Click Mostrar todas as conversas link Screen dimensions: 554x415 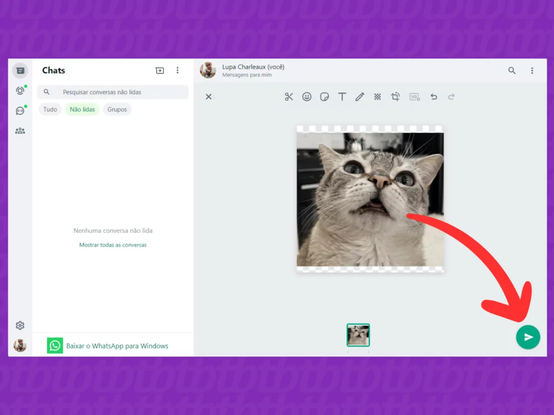pos(113,245)
